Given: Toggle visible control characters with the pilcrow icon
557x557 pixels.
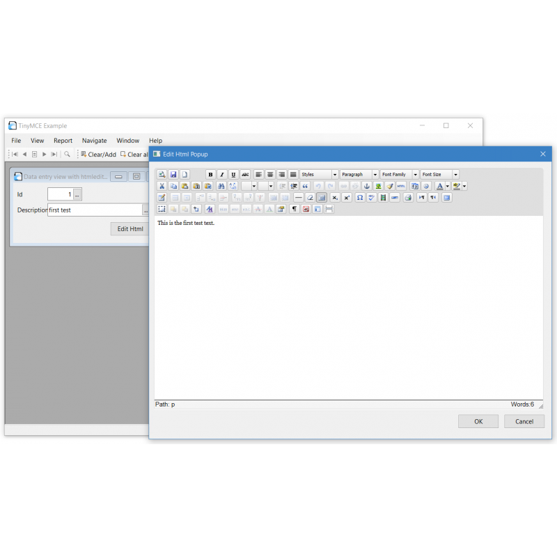Looking at the screenshot, I should (295, 208).
